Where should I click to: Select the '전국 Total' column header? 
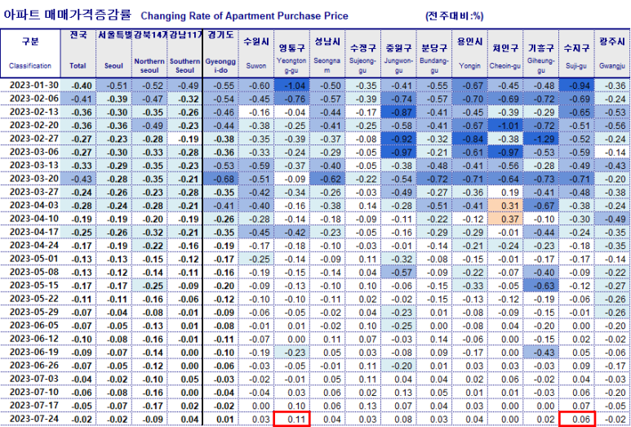click(x=78, y=53)
